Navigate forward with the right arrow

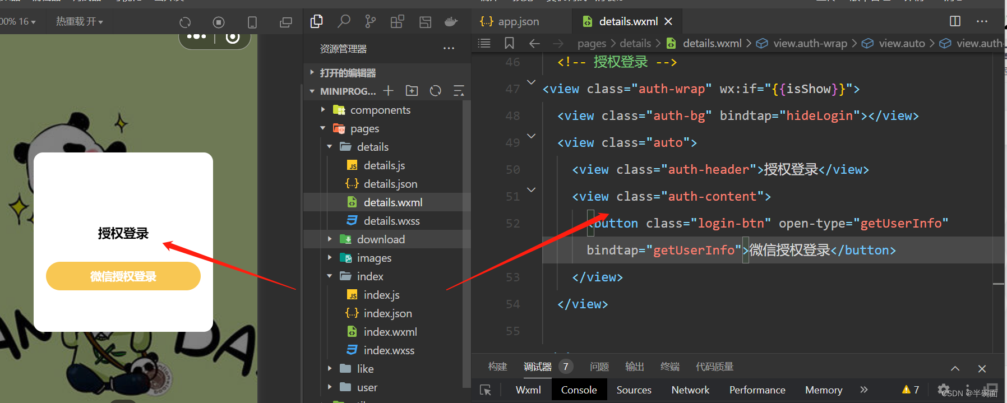click(558, 43)
